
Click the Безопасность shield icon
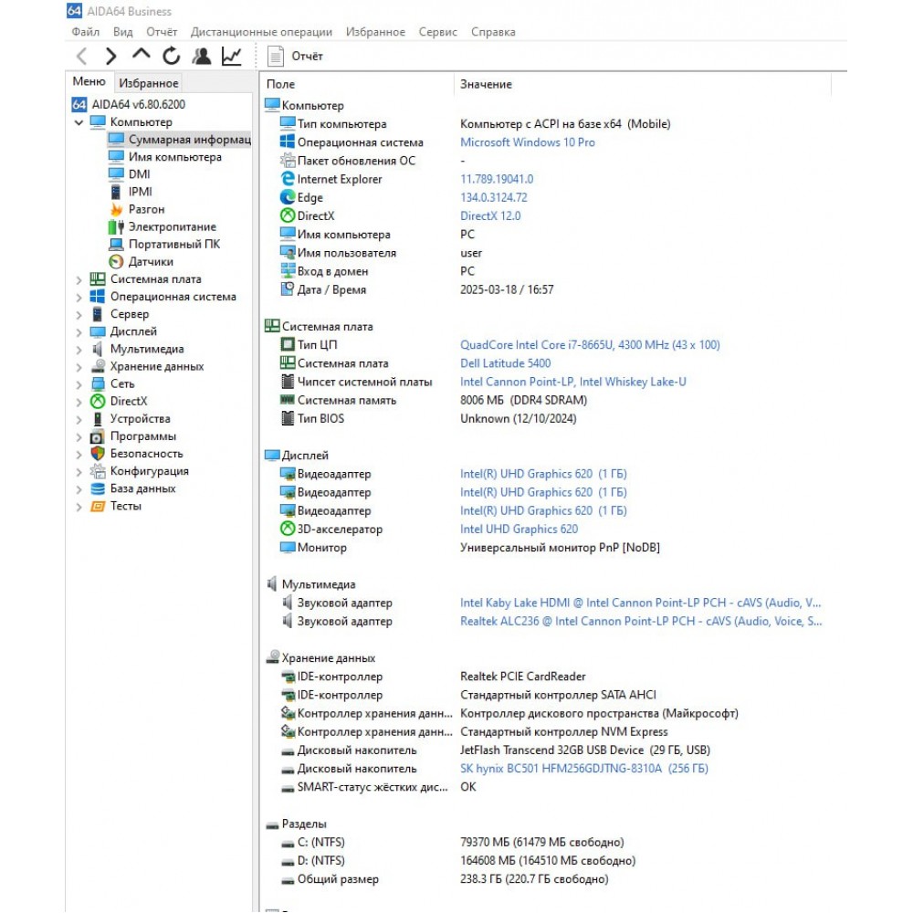(98, 454)
